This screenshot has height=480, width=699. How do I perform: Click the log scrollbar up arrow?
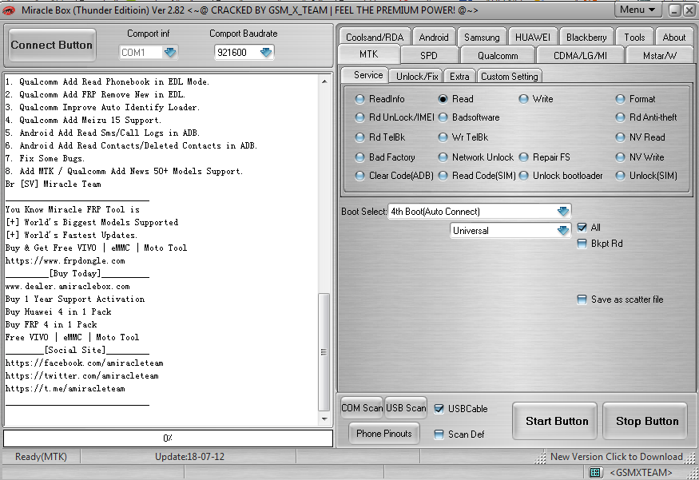[324, 81]
